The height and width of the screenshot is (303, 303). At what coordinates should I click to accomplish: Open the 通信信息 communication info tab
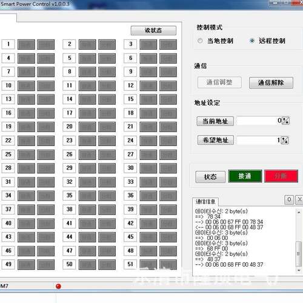[205, 201]
